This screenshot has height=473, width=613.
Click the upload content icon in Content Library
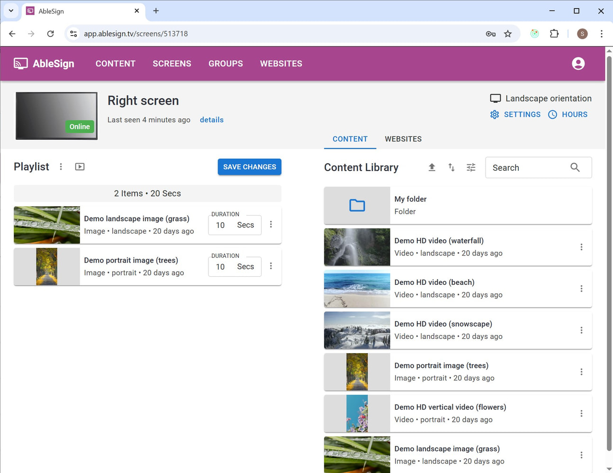(x=432, y=167)
